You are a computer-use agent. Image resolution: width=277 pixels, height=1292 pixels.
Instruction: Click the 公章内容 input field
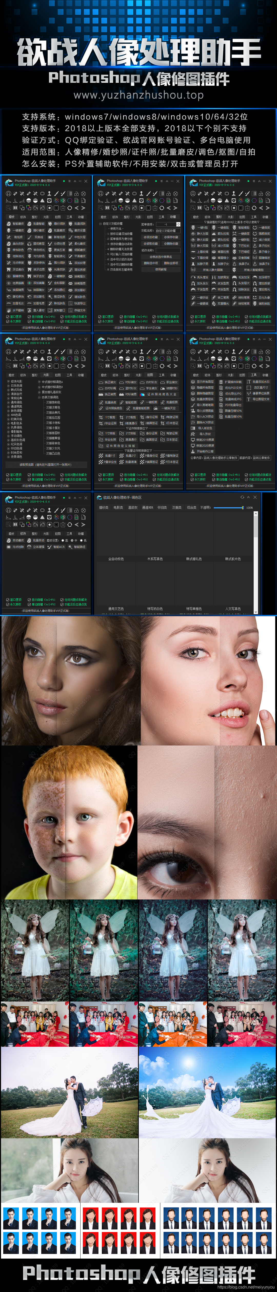(x=221, y=457)
